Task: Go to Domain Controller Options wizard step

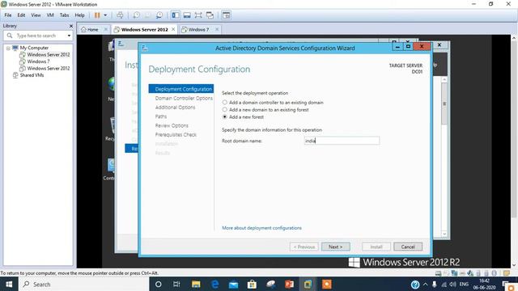Action: 184,99
